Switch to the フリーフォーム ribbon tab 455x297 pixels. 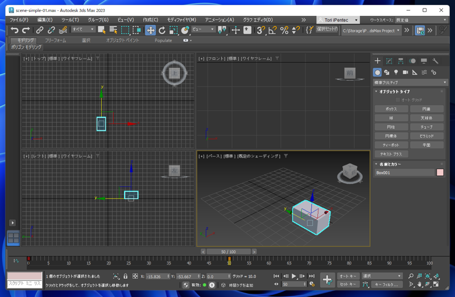pos(56,40)
